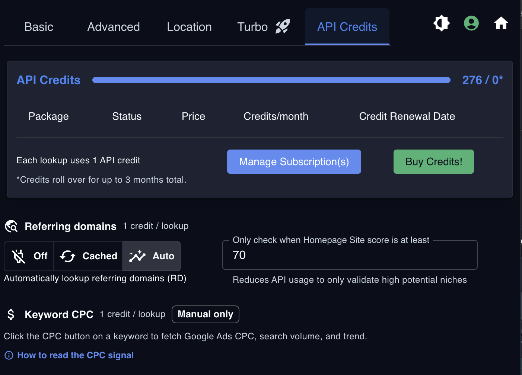Click the 276 / 0* credits counter

point(483,80)
